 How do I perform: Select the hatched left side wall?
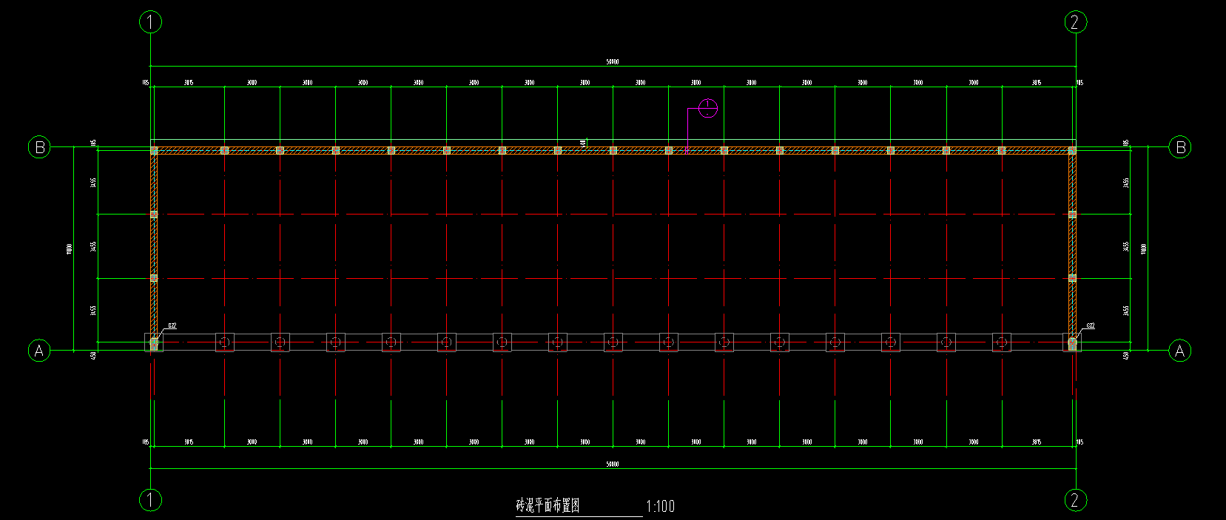(x=154, y=244)
